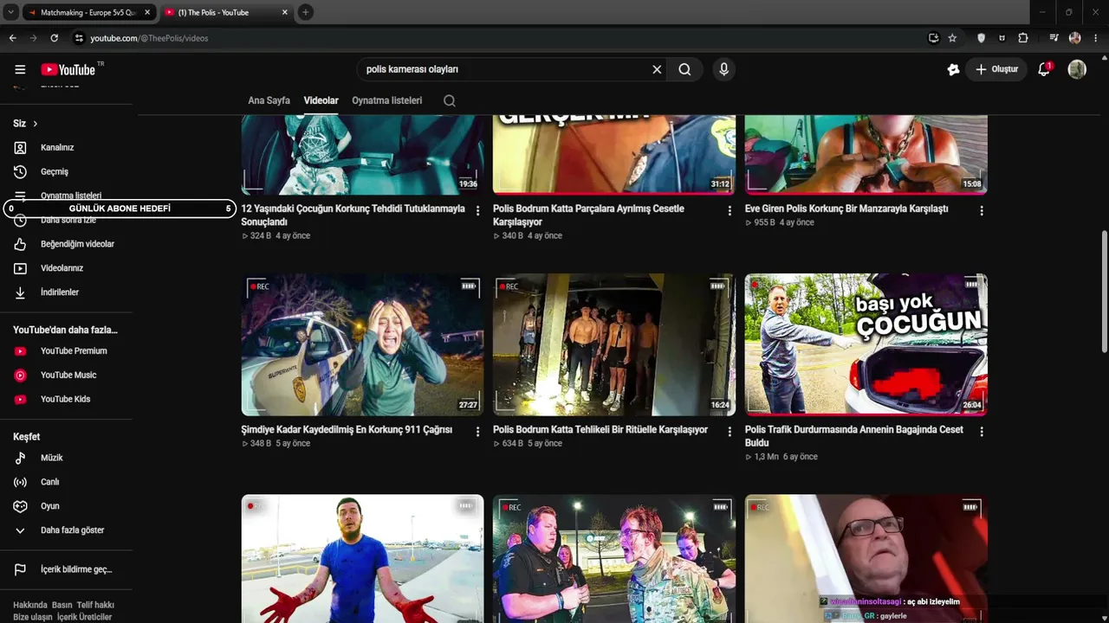Bookmark this page with the star
This screenshot has height=623, width=1109.
(952, 38)
